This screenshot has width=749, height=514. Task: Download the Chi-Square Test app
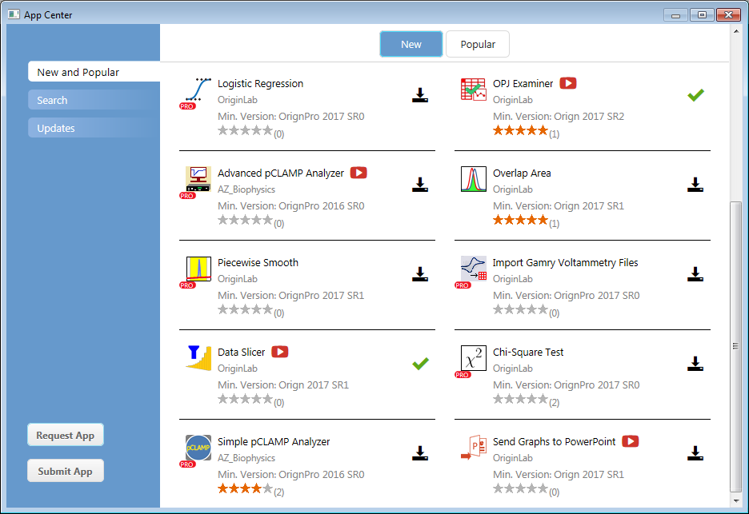(695, 364)
